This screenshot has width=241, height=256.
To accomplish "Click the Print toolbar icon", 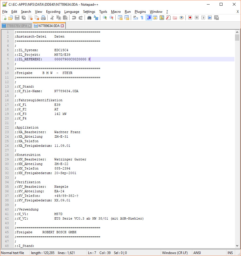I will point(43,18).
